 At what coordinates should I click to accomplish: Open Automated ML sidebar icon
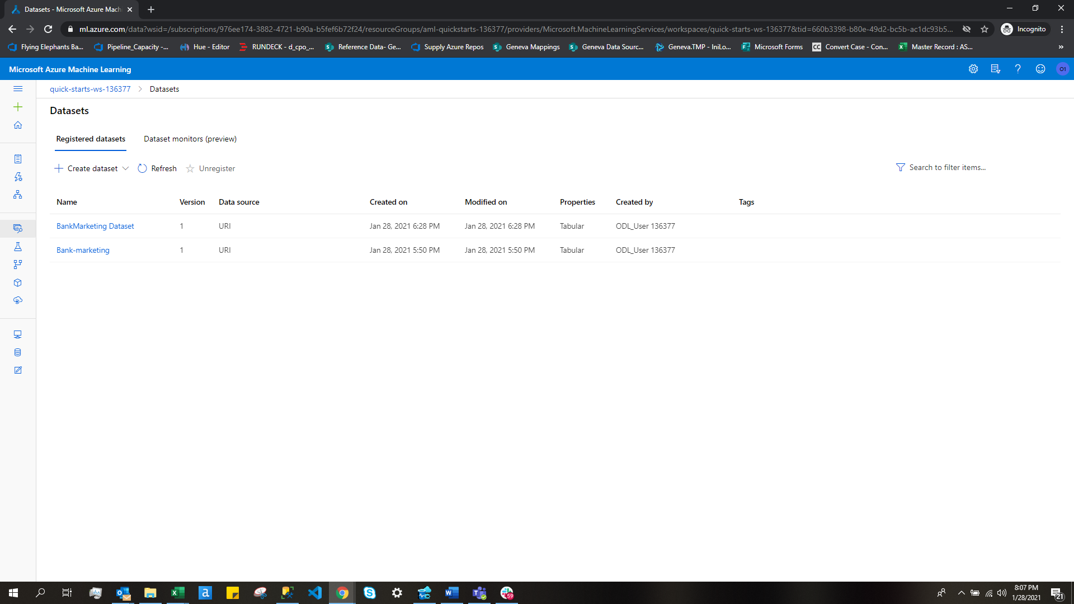coord(18,177)
